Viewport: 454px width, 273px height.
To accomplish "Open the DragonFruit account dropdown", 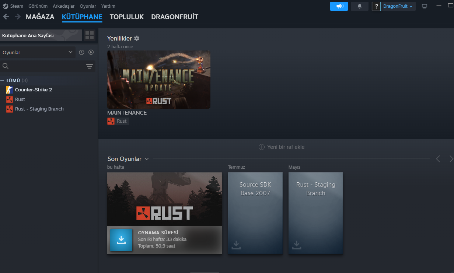I will click(x=398, y=6).
